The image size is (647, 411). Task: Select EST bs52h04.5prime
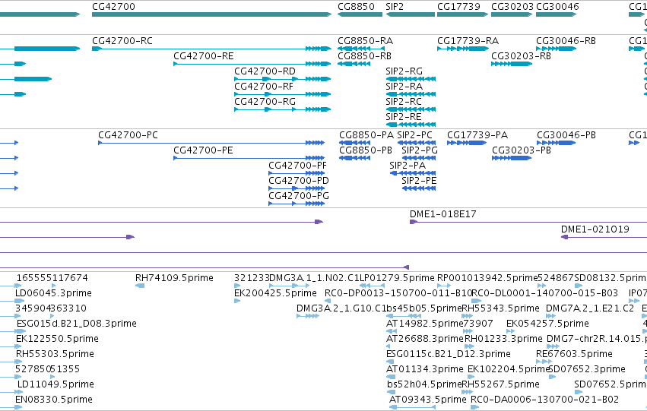pos(392,392)
